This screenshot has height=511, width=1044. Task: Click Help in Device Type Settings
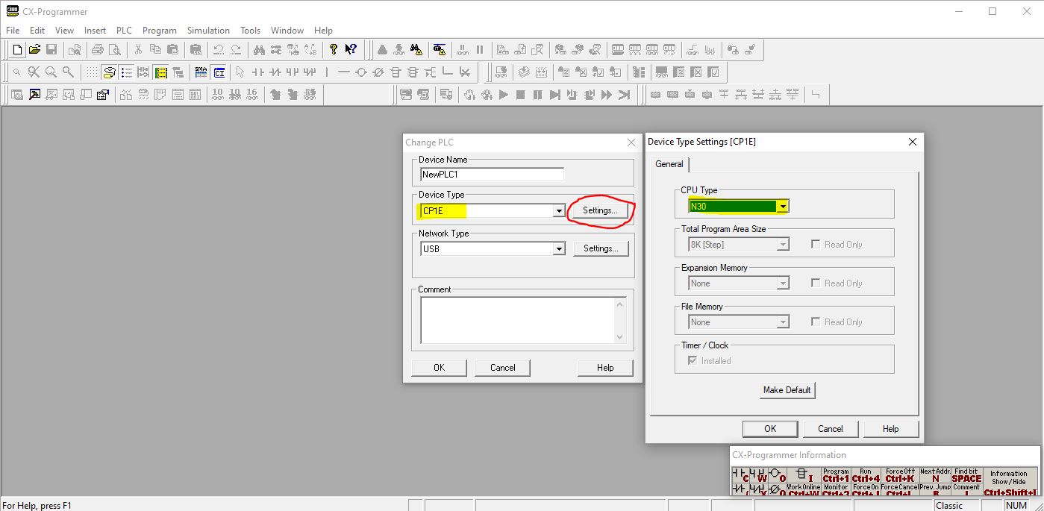(891, 429)
